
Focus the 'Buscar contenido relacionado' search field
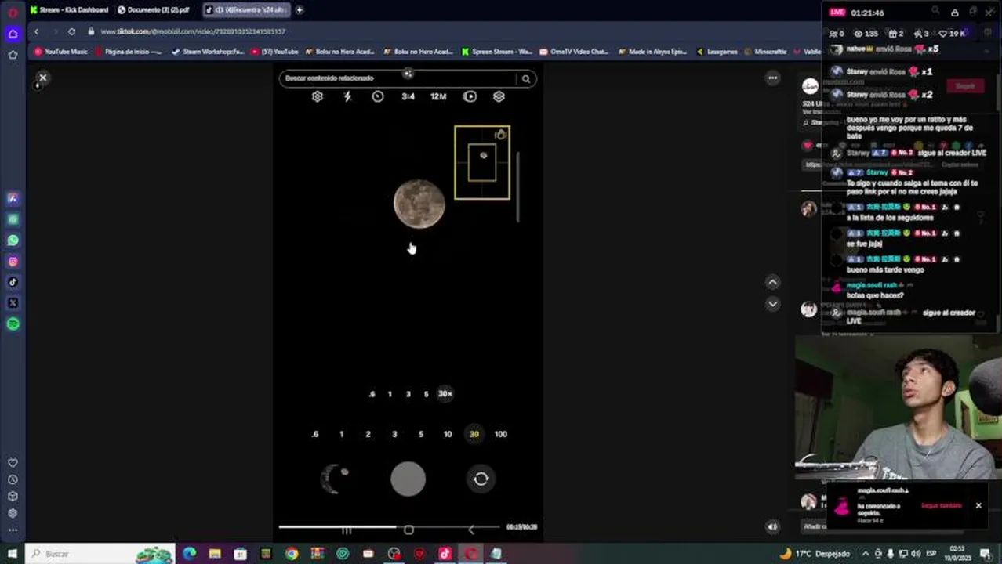tap(398, 78)
